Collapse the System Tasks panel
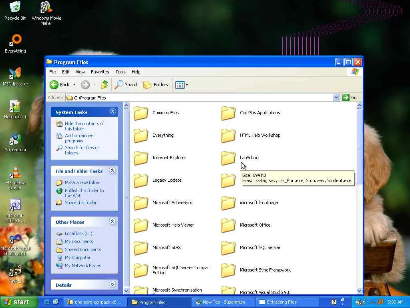Viewport: 410px width, 308px height. [x=113, y=111]
